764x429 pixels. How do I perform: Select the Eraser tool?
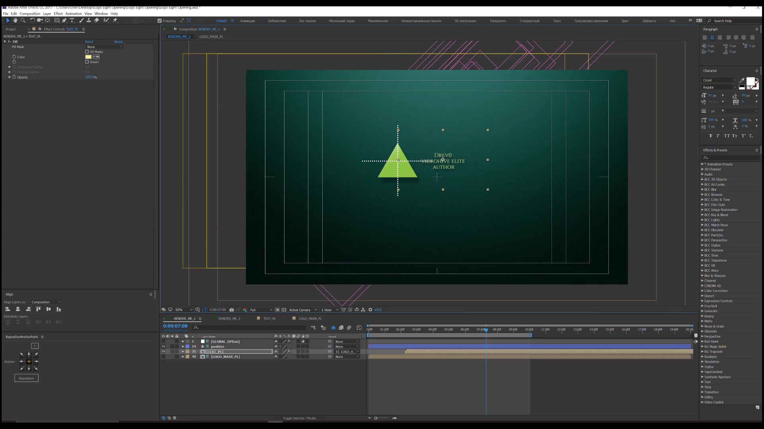[96, 20]
